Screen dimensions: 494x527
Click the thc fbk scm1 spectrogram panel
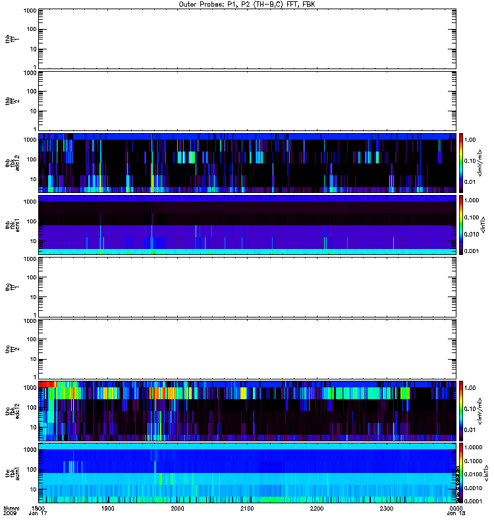248,473
